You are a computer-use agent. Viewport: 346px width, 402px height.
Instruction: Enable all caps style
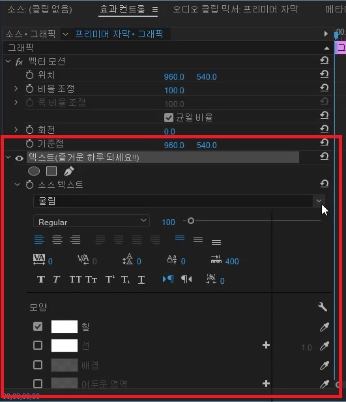75,279
